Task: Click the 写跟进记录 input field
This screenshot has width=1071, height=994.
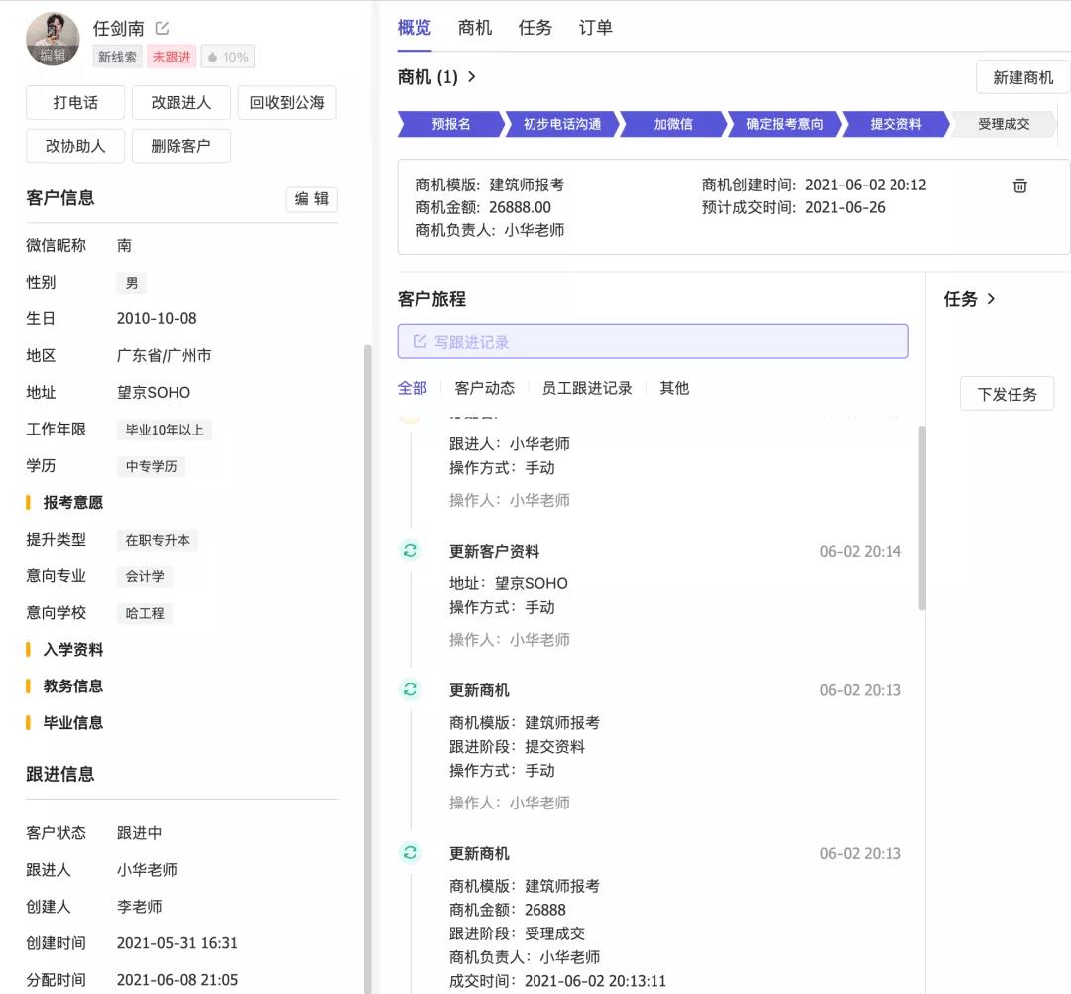Action: [653, 342]
